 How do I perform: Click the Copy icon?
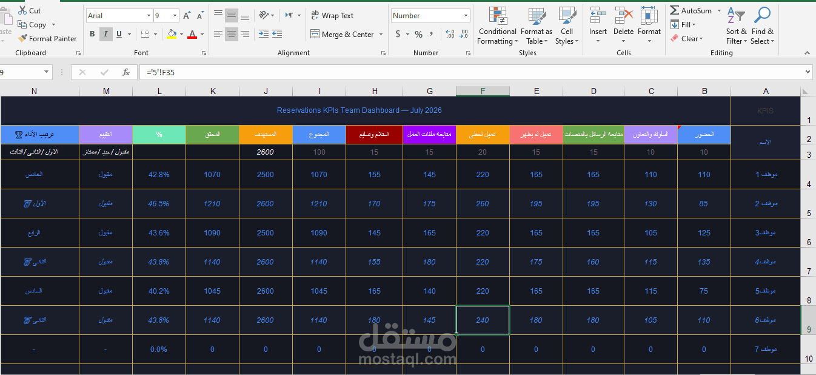click(22, 24)
